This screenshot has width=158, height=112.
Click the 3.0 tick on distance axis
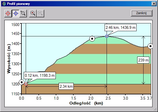click(x=125, y=98)
